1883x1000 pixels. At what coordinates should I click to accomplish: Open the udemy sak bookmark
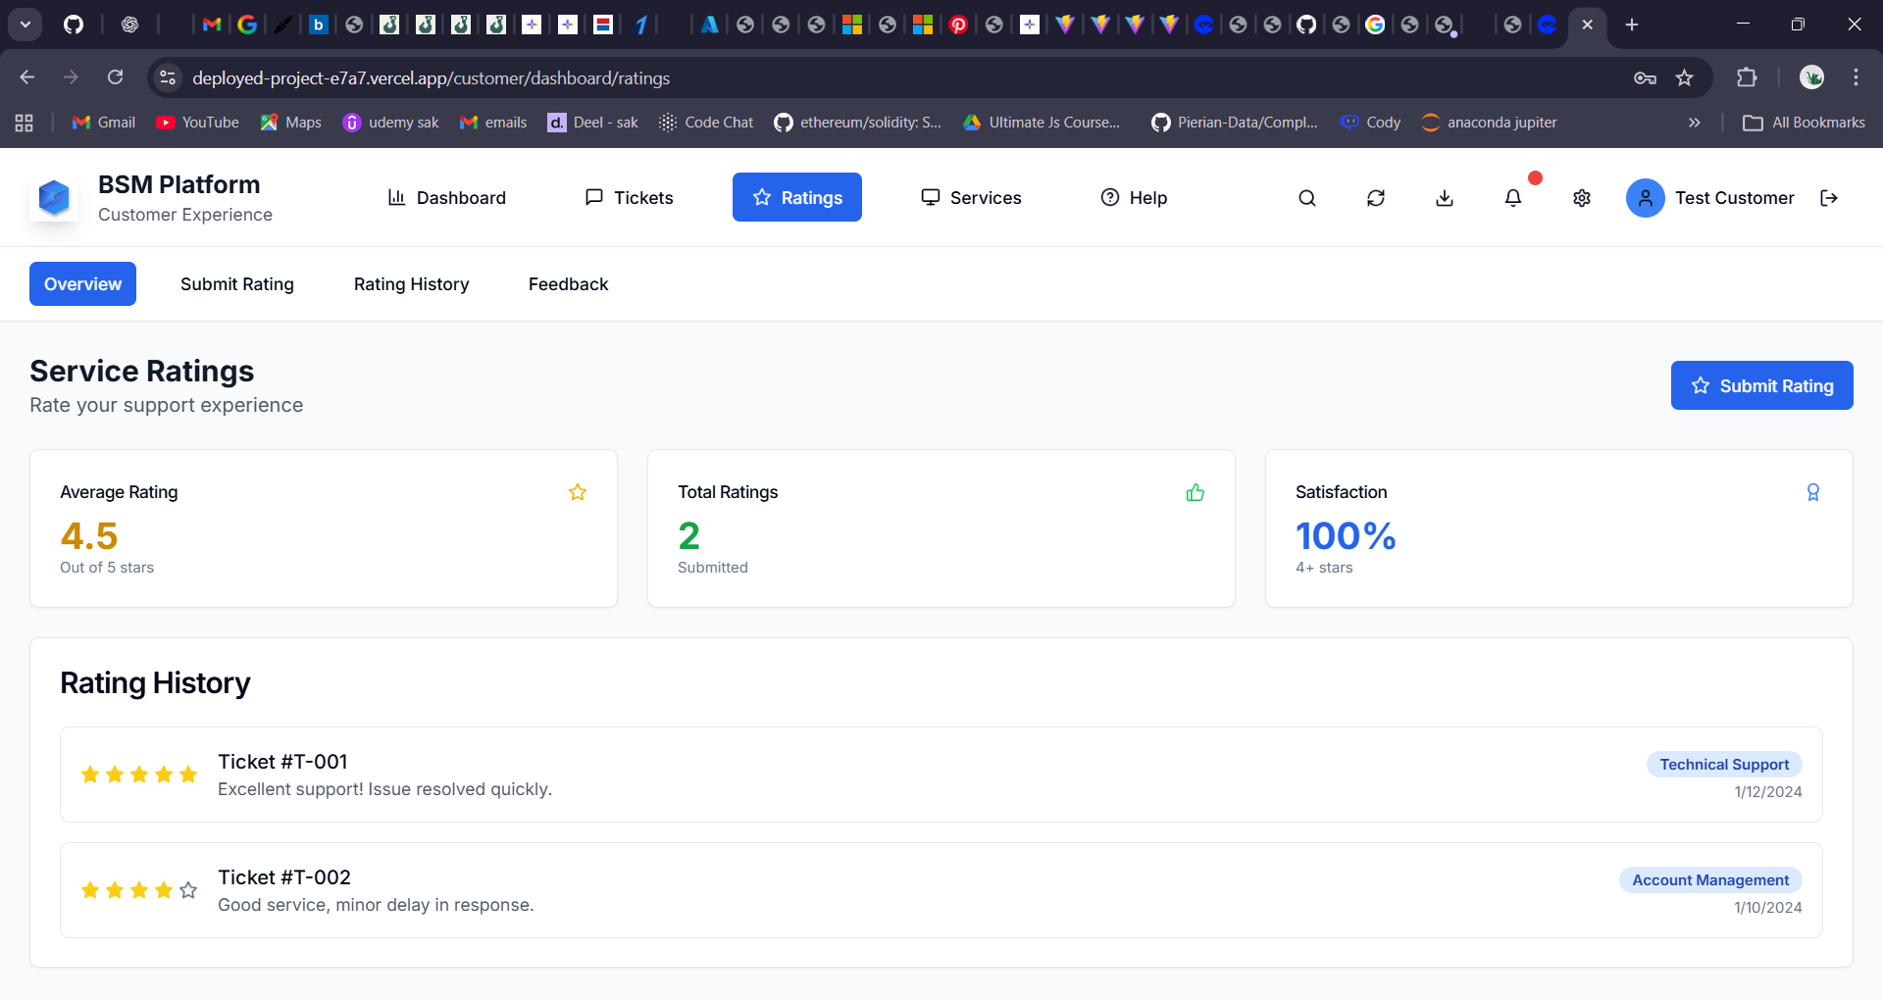pos(390,123)
